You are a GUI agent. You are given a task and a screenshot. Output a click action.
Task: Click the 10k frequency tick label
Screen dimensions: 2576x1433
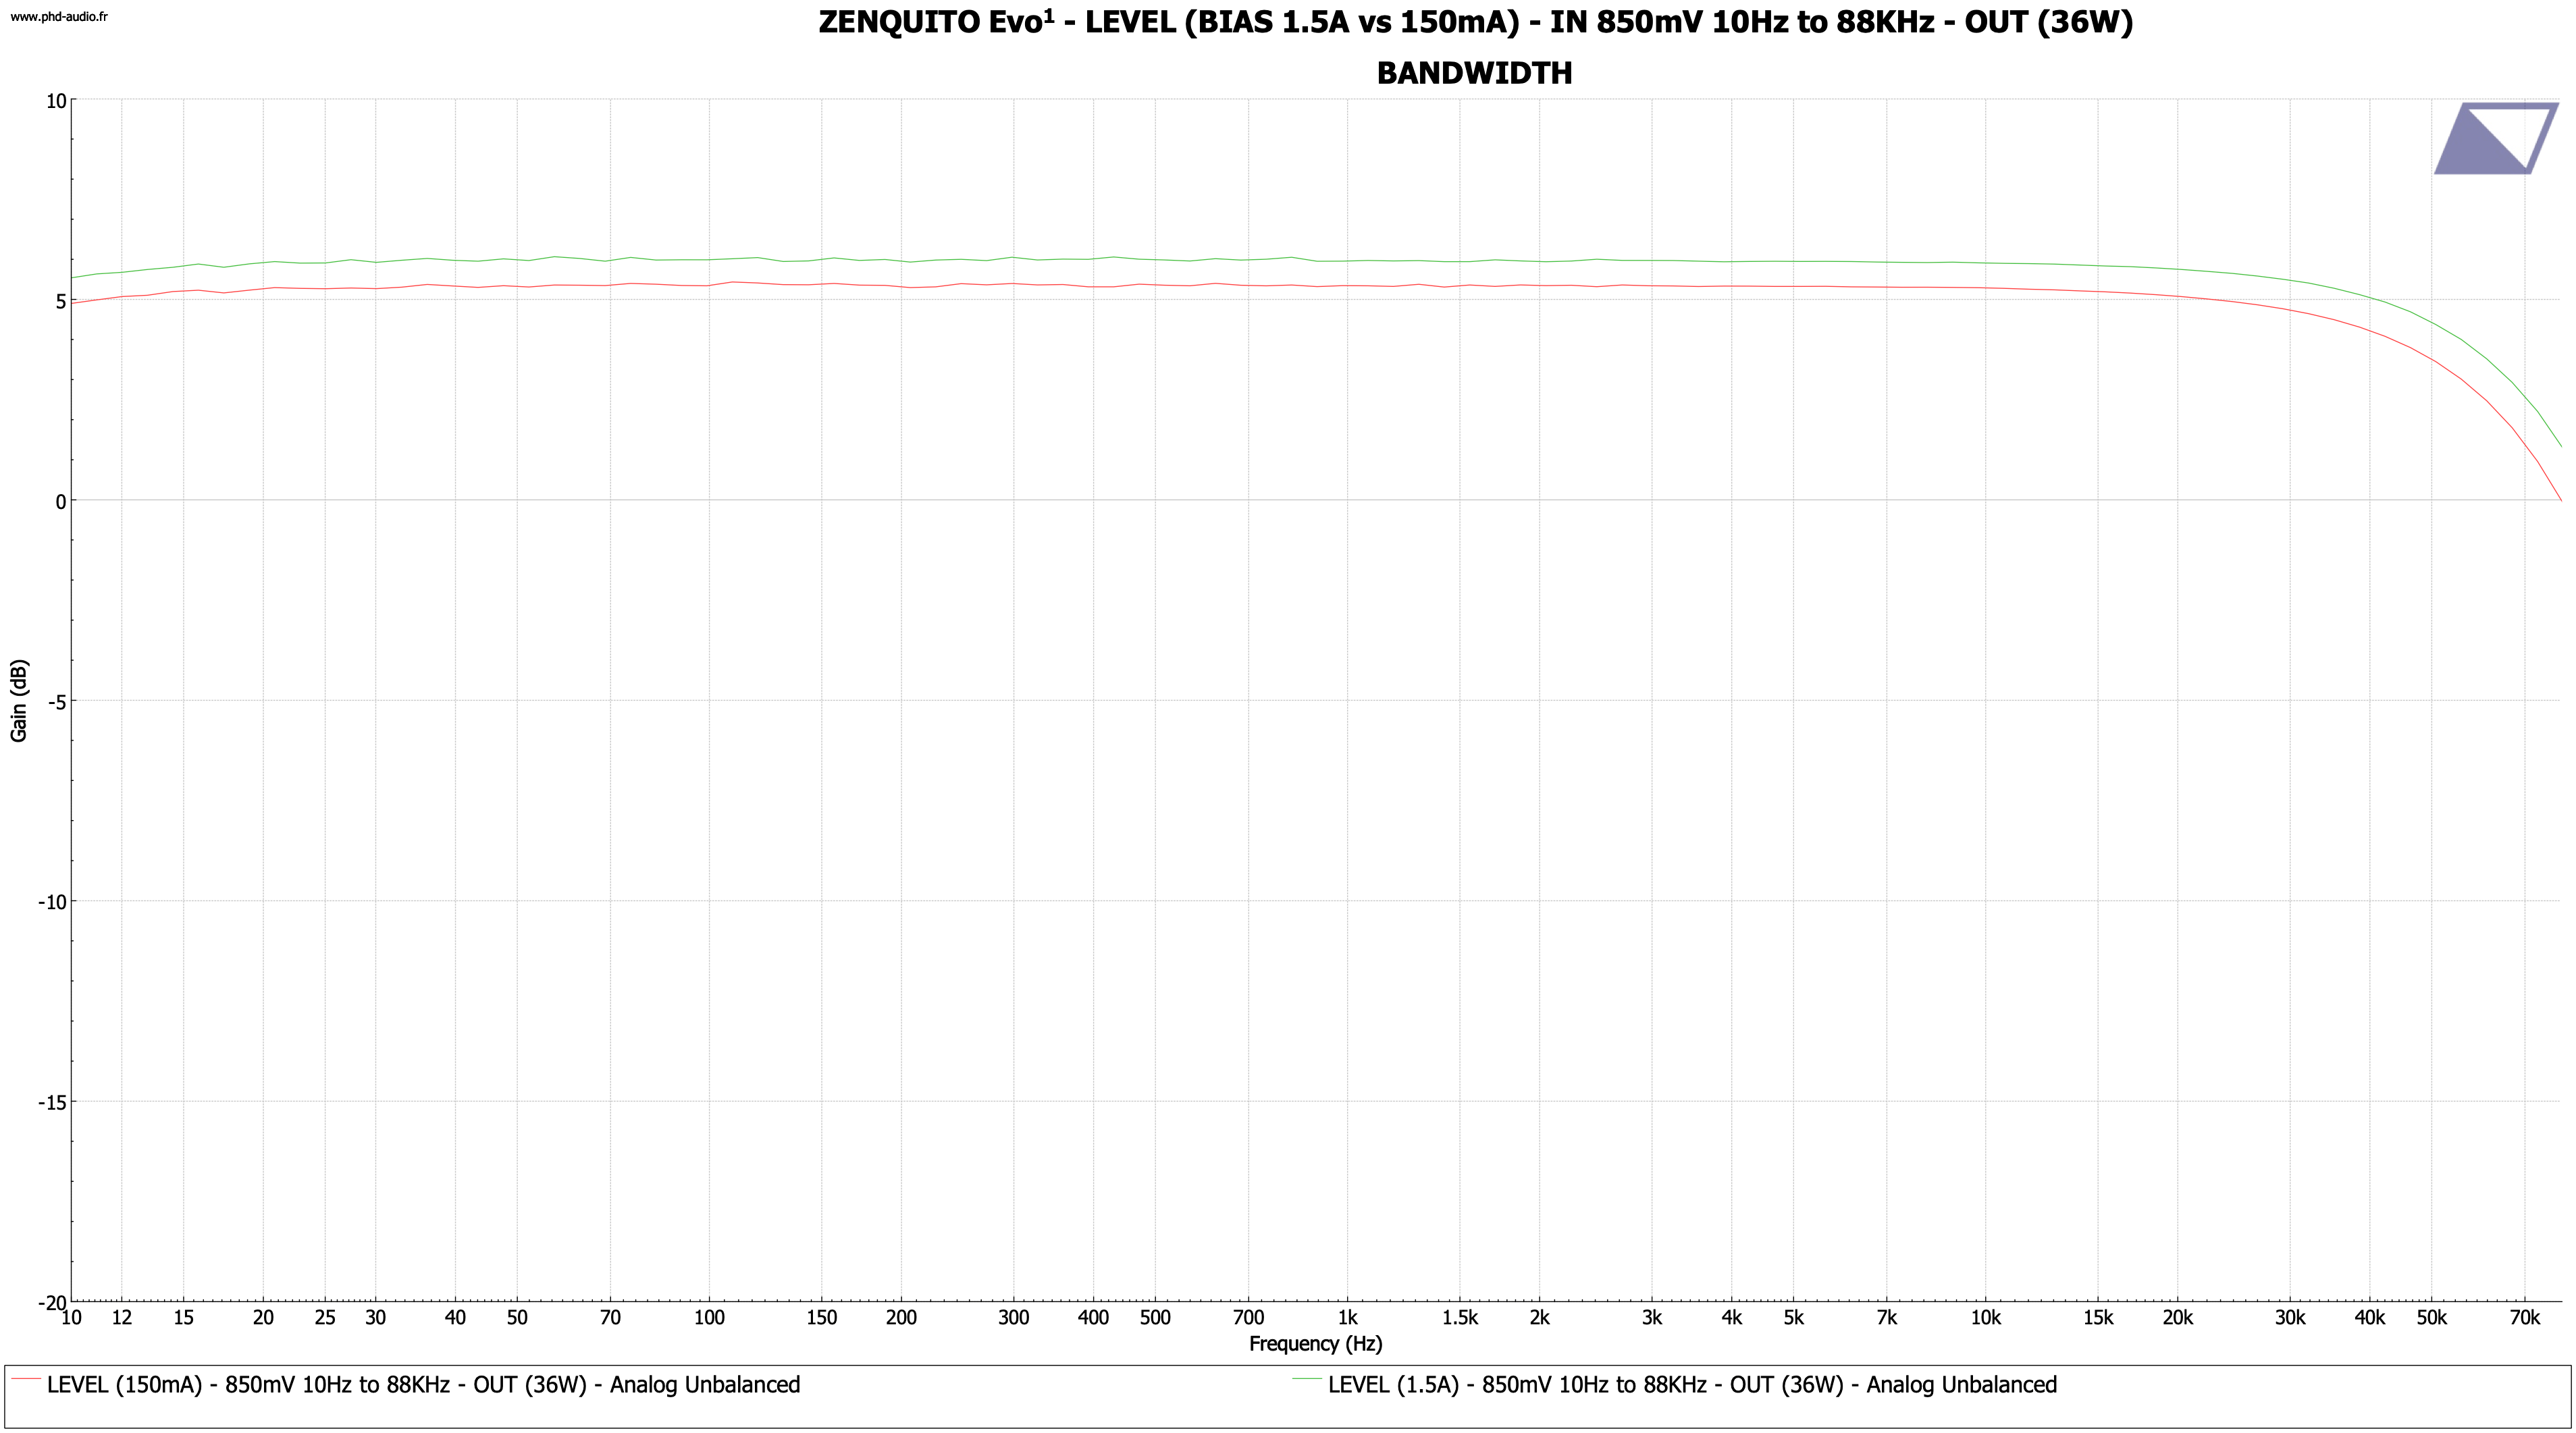(x=1985, y=1318)
